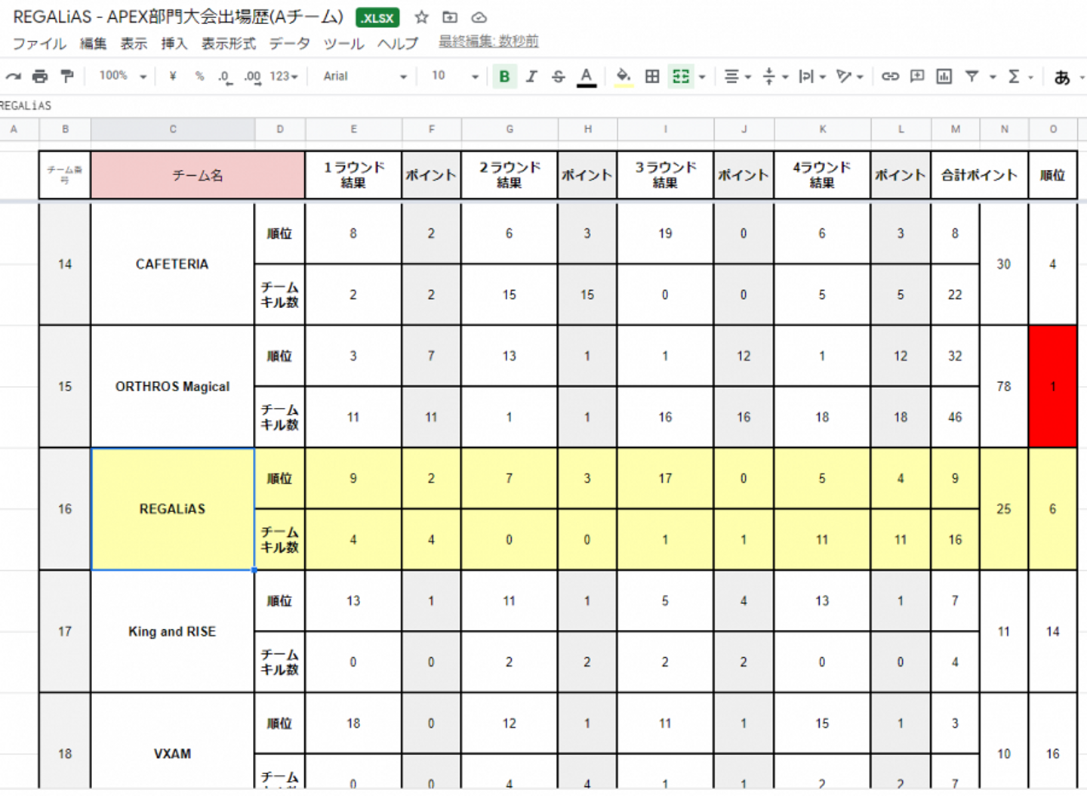Insert a chart from the toolbar

(x=944, y=76)
